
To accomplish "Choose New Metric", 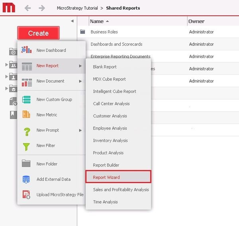I will [x=51, y=115].
